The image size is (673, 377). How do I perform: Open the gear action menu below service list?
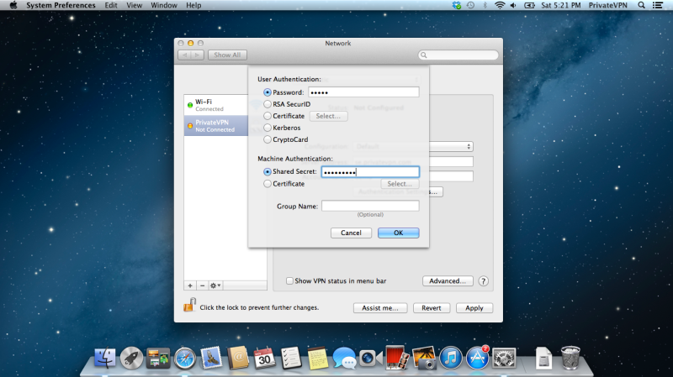point(216,285)
